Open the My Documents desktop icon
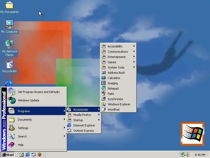This screenshot has width=210, height=158. click(9, 7)
